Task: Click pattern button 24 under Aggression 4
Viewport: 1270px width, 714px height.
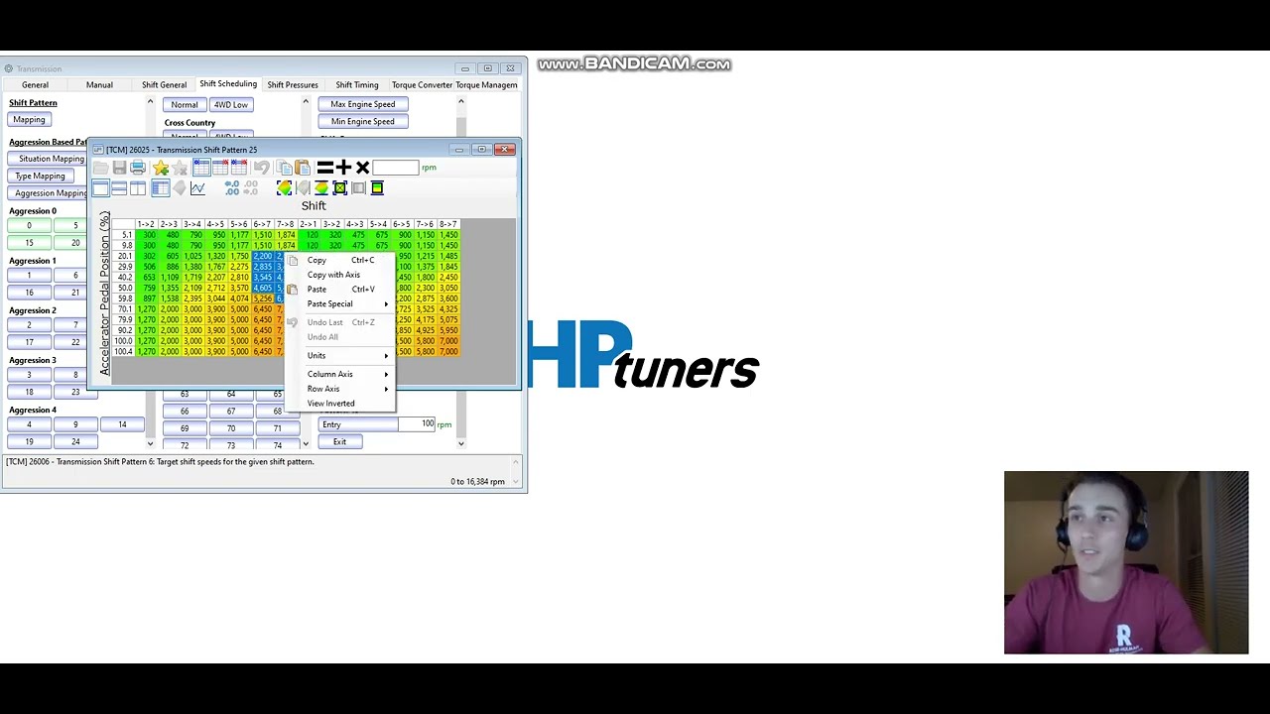Action: 75,442
